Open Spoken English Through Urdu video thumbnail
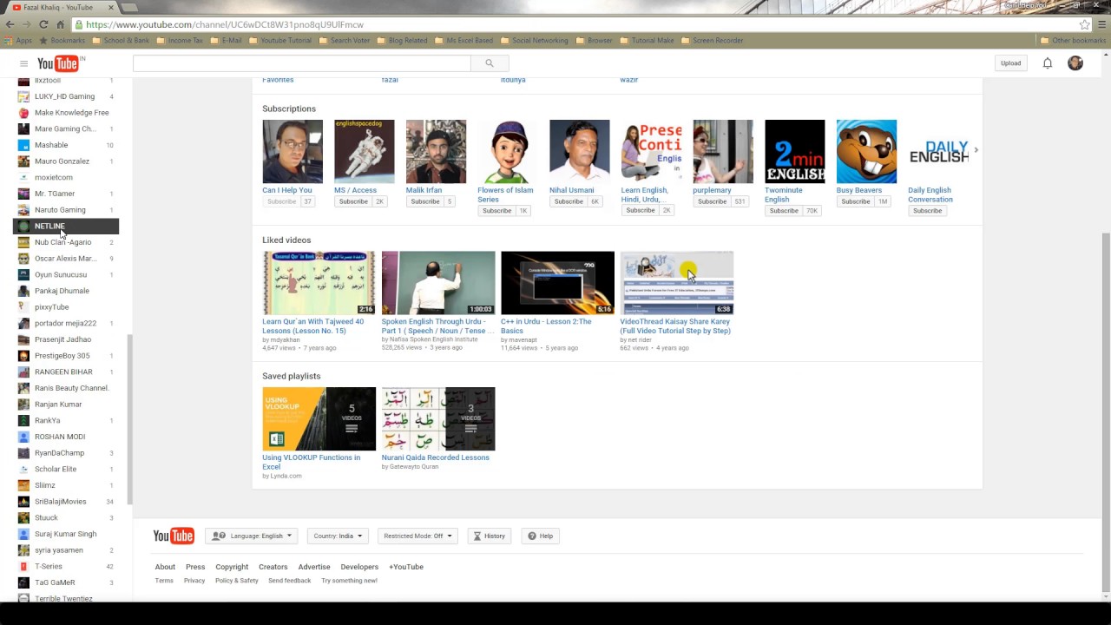The image size is (1111, 625). coord(438,283)
